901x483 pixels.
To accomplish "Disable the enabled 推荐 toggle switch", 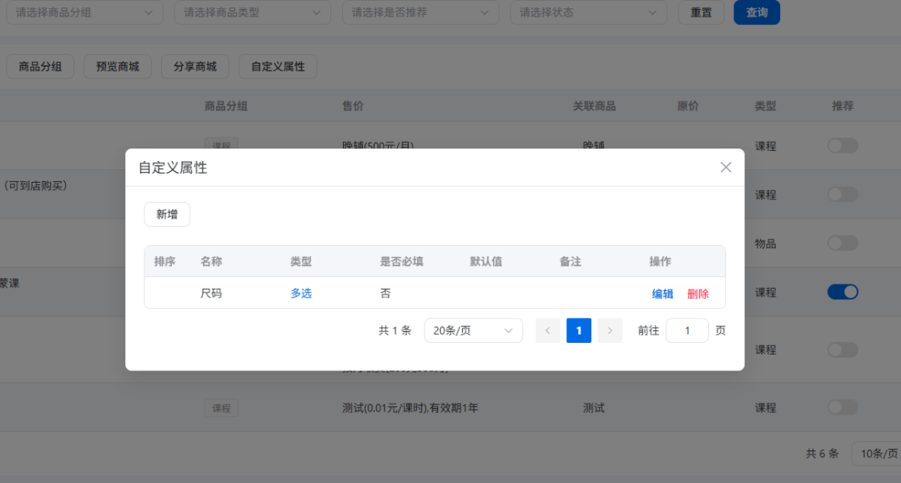I will 843,292.
